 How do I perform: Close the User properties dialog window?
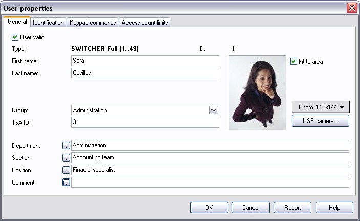(x=351, y=8)
